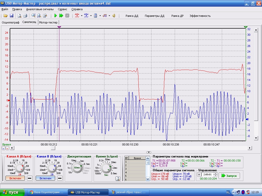This screenshot has width=262, height=196.
Task: Click table row number 1
Action: (135, 162)
